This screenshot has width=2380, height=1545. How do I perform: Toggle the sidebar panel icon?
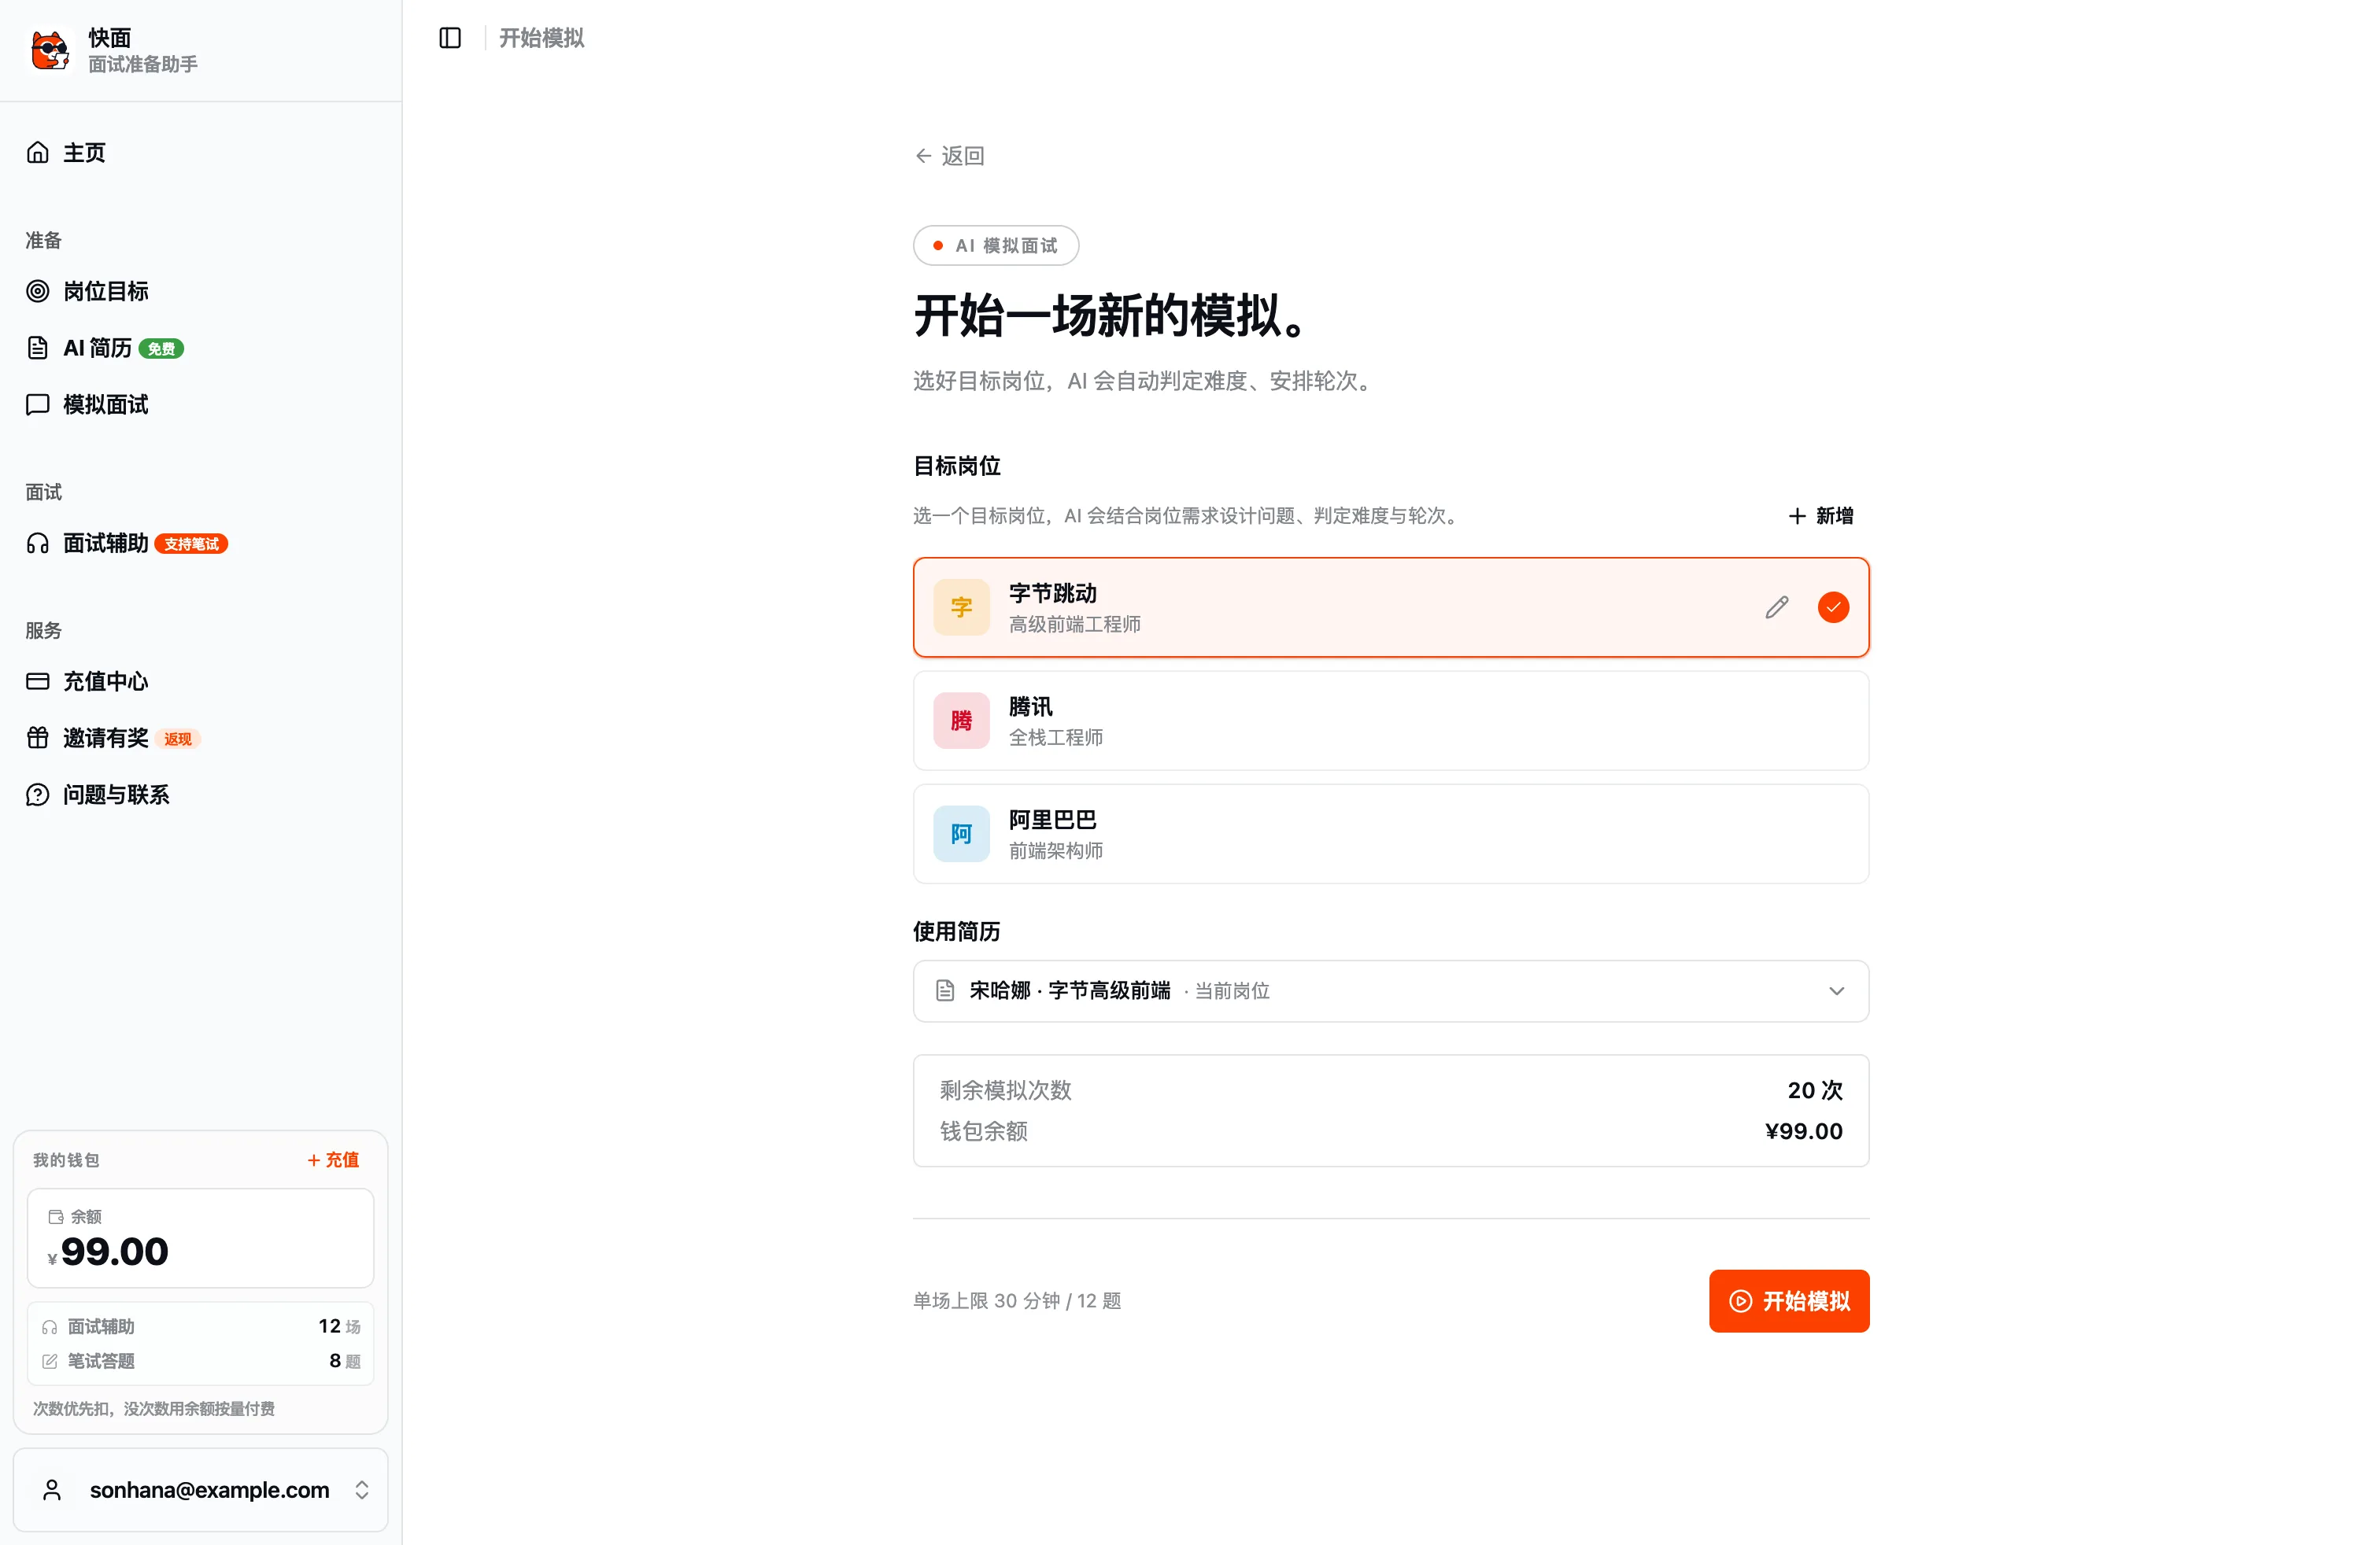(x=450, y=38)
